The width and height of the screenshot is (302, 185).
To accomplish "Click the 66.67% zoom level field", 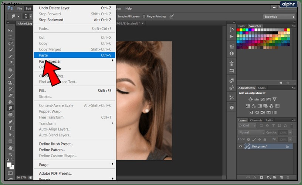I will point(21,177).
